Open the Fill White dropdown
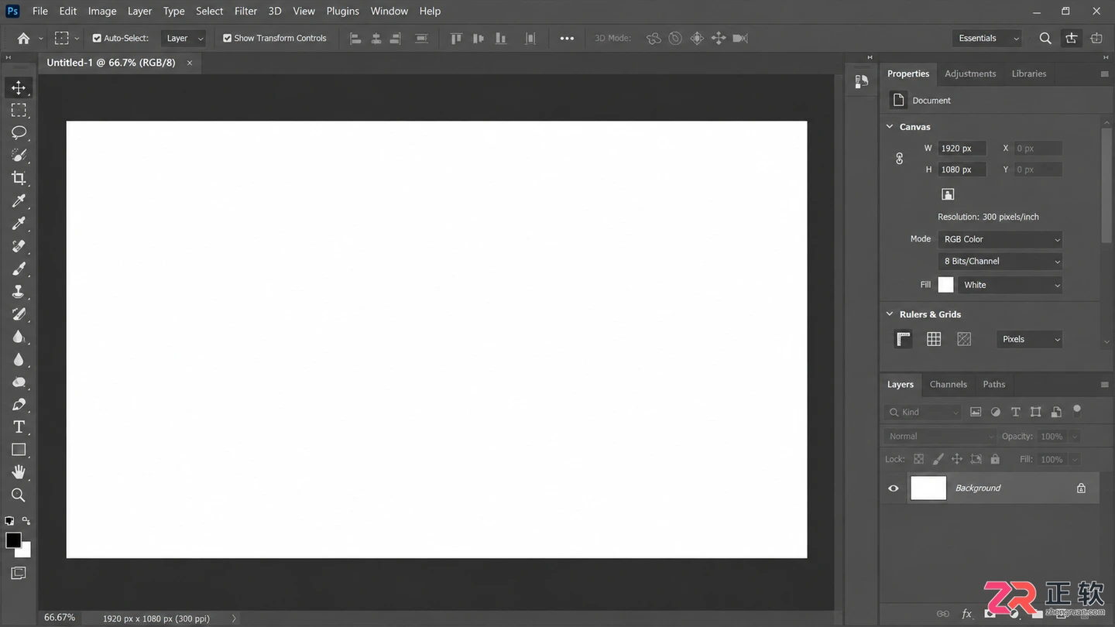This screenshot has height=627, width=1115. pos(1010,285)
